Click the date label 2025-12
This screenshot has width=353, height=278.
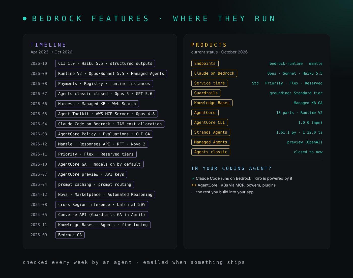click(39, 144)
